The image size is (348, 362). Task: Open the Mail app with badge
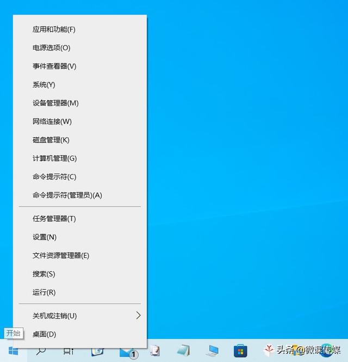(x=128, y=353)
